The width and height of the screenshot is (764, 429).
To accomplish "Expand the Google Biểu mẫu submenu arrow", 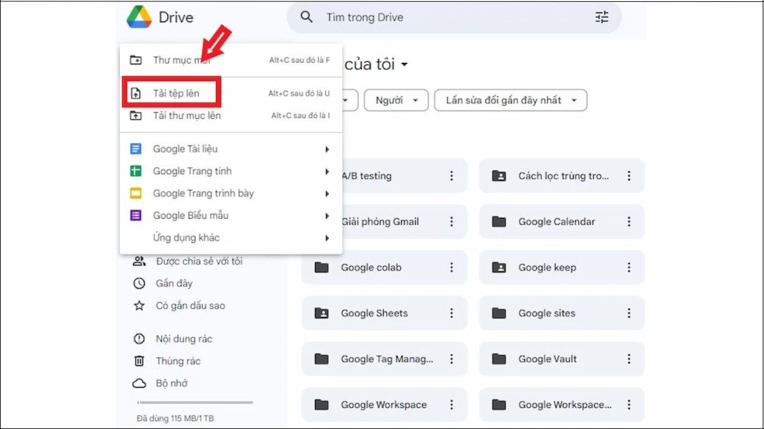I will [327, 216].
